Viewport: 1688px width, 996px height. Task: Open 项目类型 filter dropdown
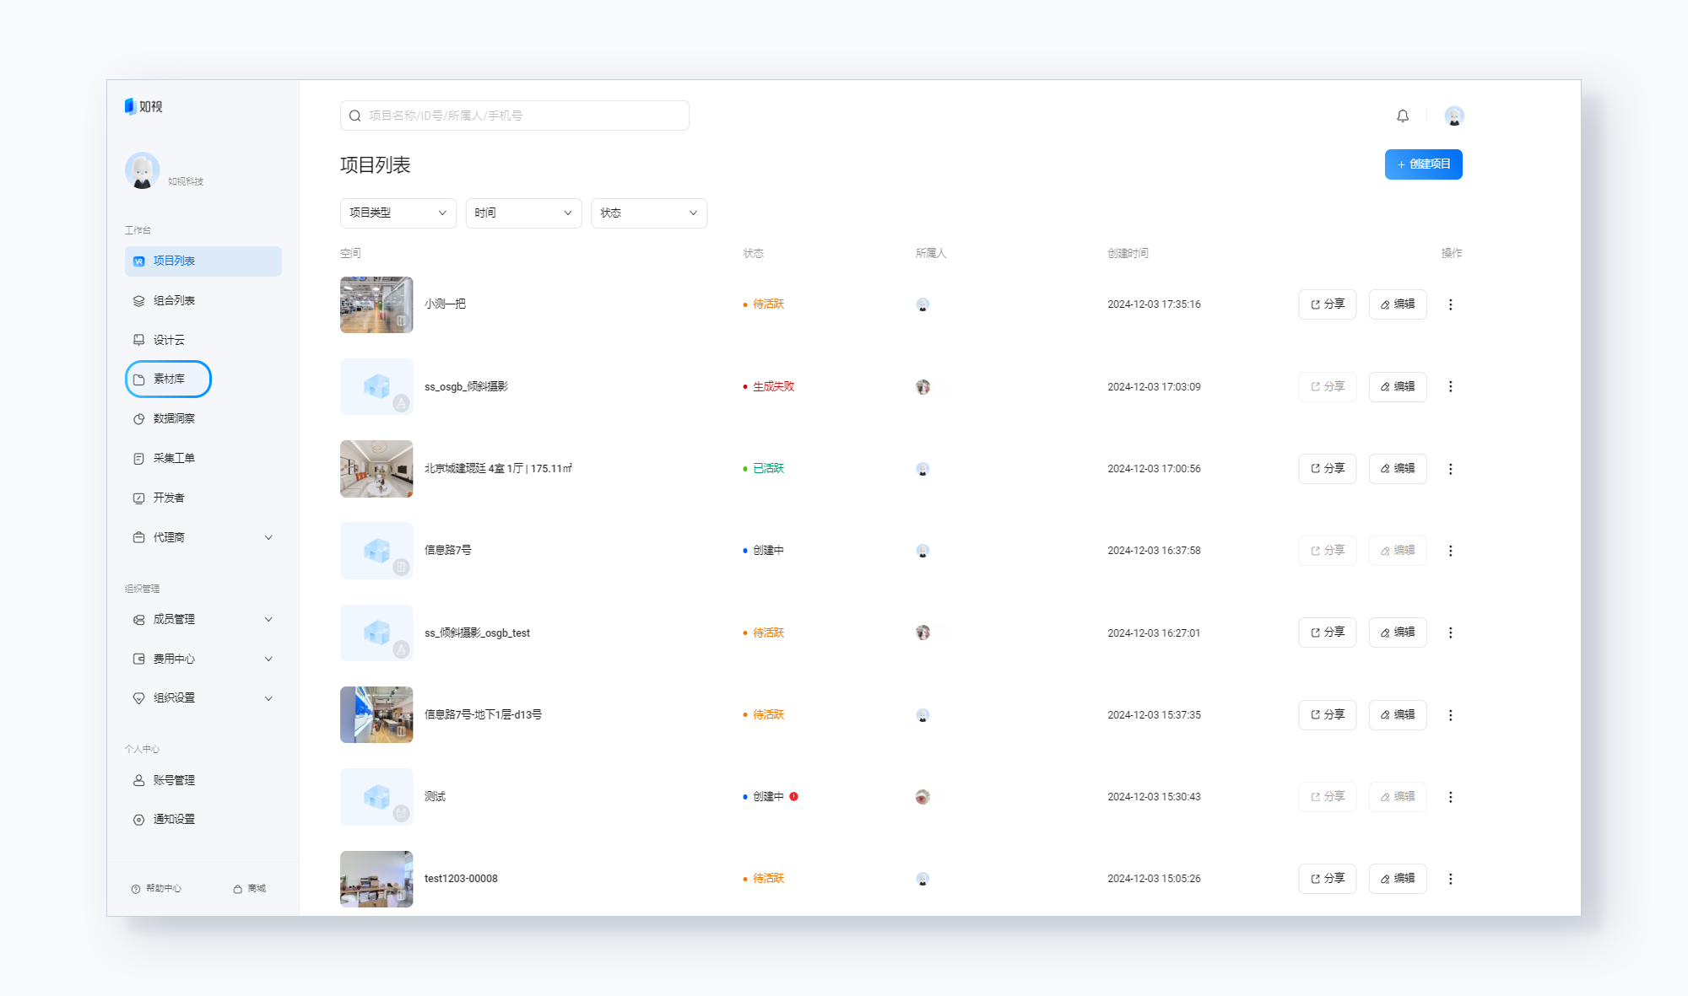(x=398, y=213)
